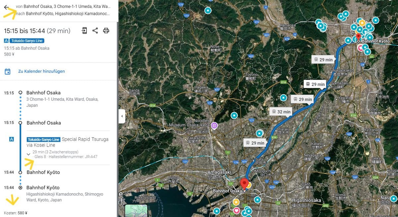This screenshot has width=398, height=217.
Task: Click the 15:15 bis 15:44 (29 min) heading
Action: click(37, 31)
